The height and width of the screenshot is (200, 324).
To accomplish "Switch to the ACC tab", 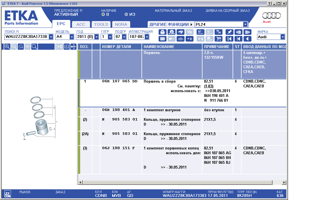I will coord(81,24).
